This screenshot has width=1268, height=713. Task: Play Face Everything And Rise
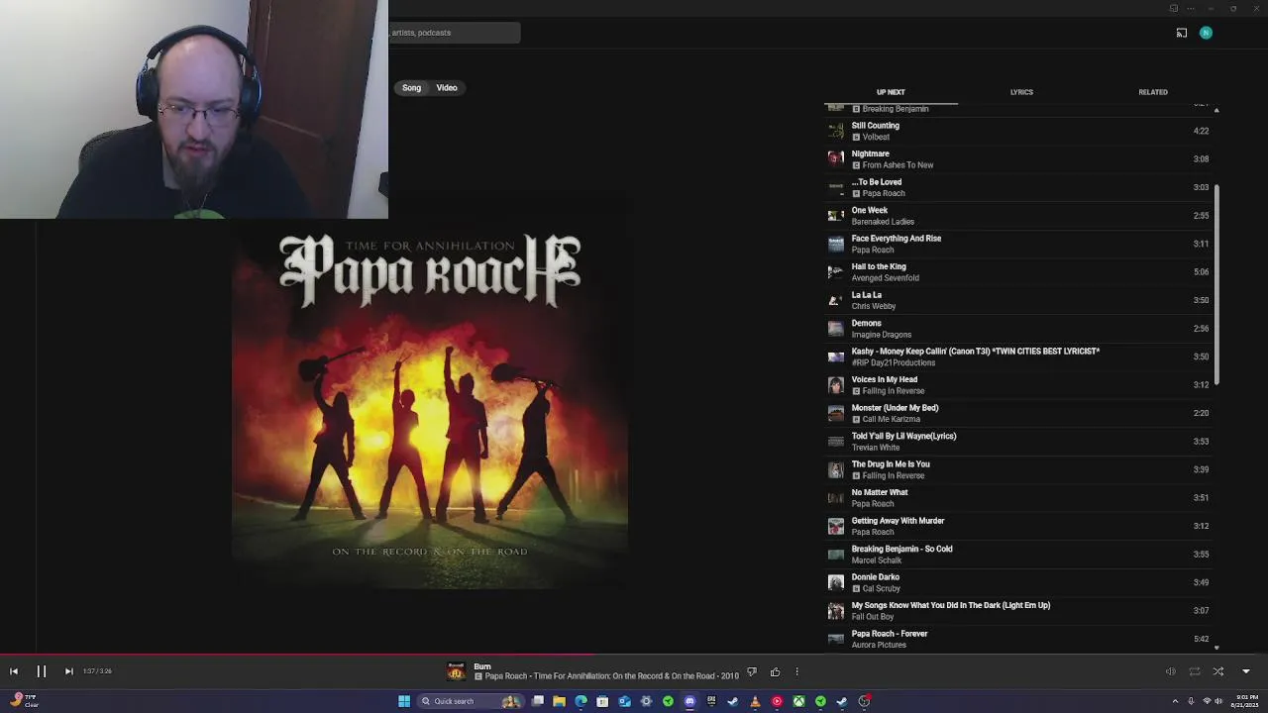pos(1018,244)
